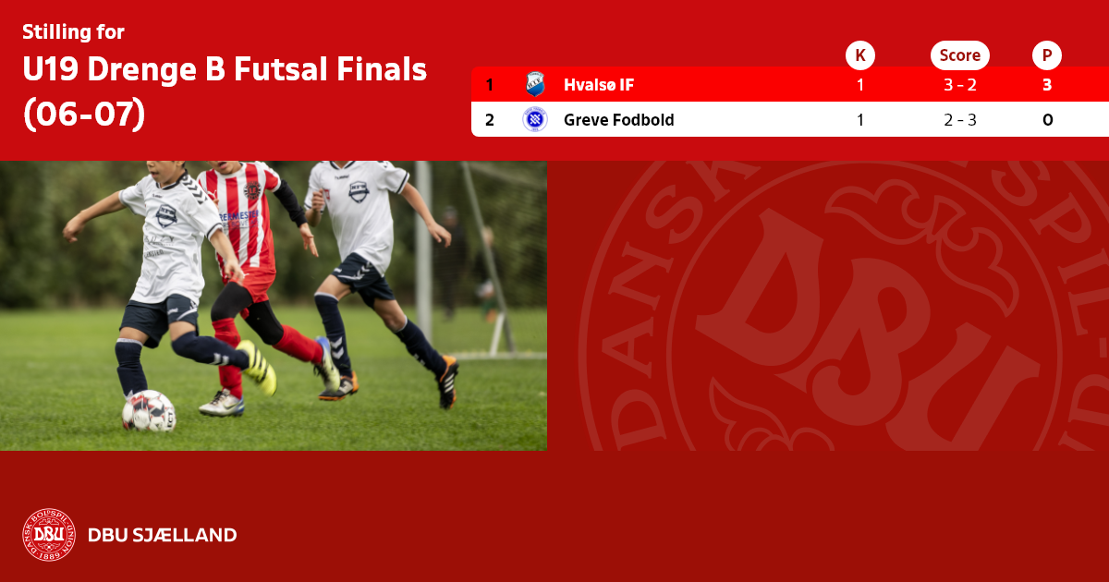This screenshot has height=582, width=1109.
Task: Click the DBU Sjælland round crest logo
Action: click(x=49, y=535)
